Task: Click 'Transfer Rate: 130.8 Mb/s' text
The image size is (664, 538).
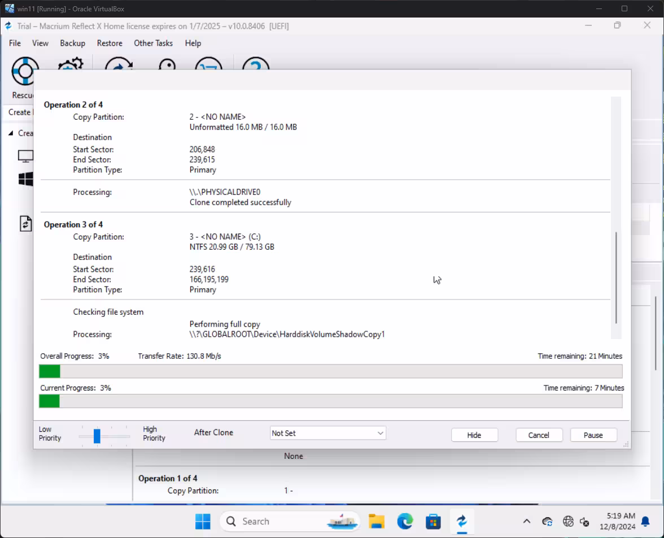Action: [179, 356]
